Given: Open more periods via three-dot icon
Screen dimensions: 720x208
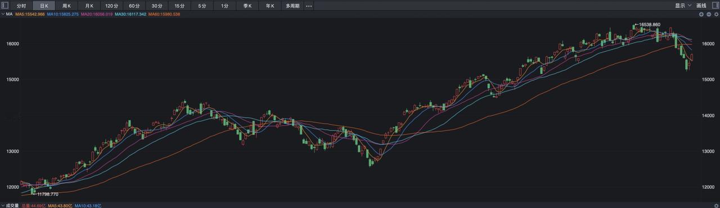Looking at the screenshot, I should [309, 6].
